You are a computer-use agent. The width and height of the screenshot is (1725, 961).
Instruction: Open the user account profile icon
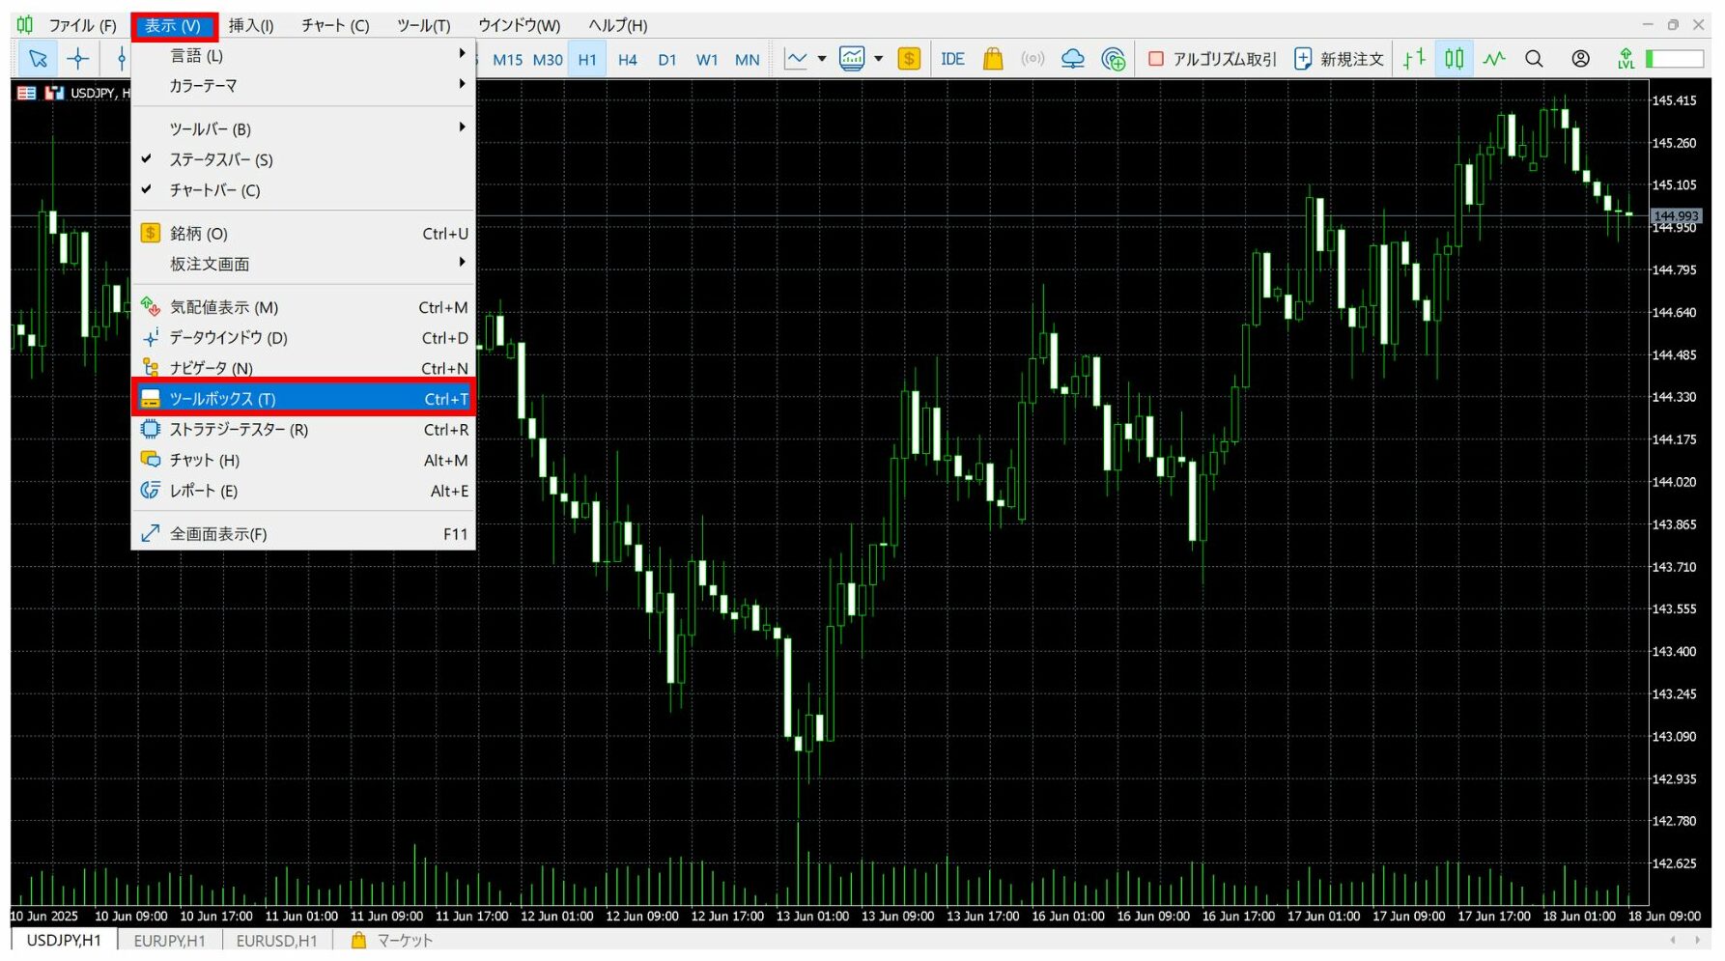pos(1580,59)
